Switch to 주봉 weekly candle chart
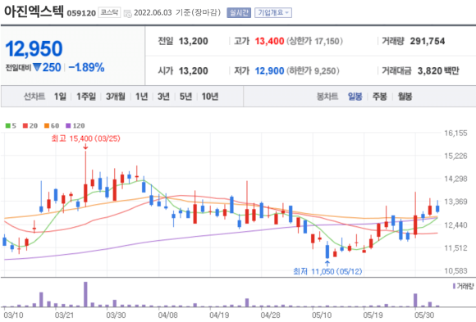 [x=379, y=97]
